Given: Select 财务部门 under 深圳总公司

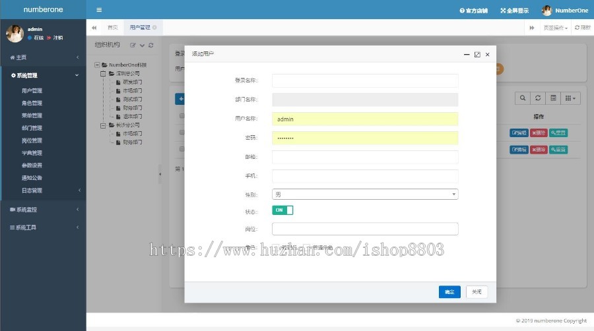Looking at the screenshot, I should click(132, 108).
